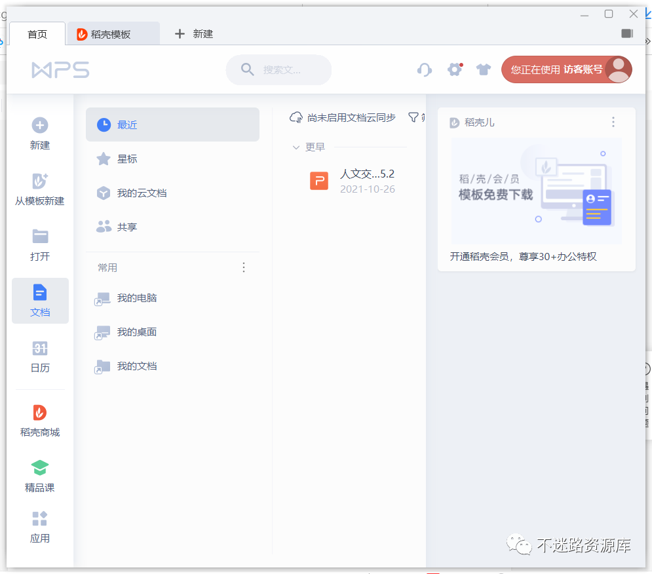Open 我的云文档
Viewport: 652px width, 574px height.
coord(172,193)
